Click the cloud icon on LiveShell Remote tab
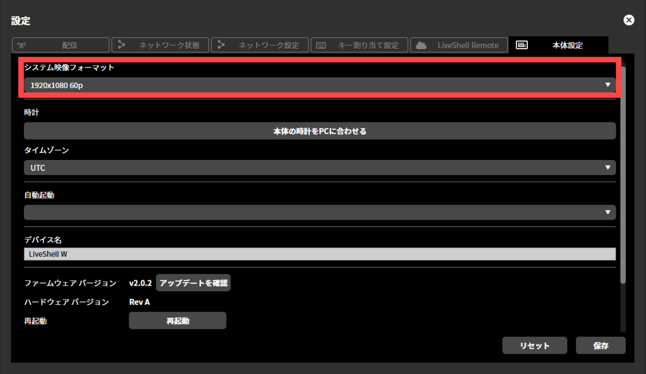The width and height of the screenshot is (646, 374). click(420, 45)
